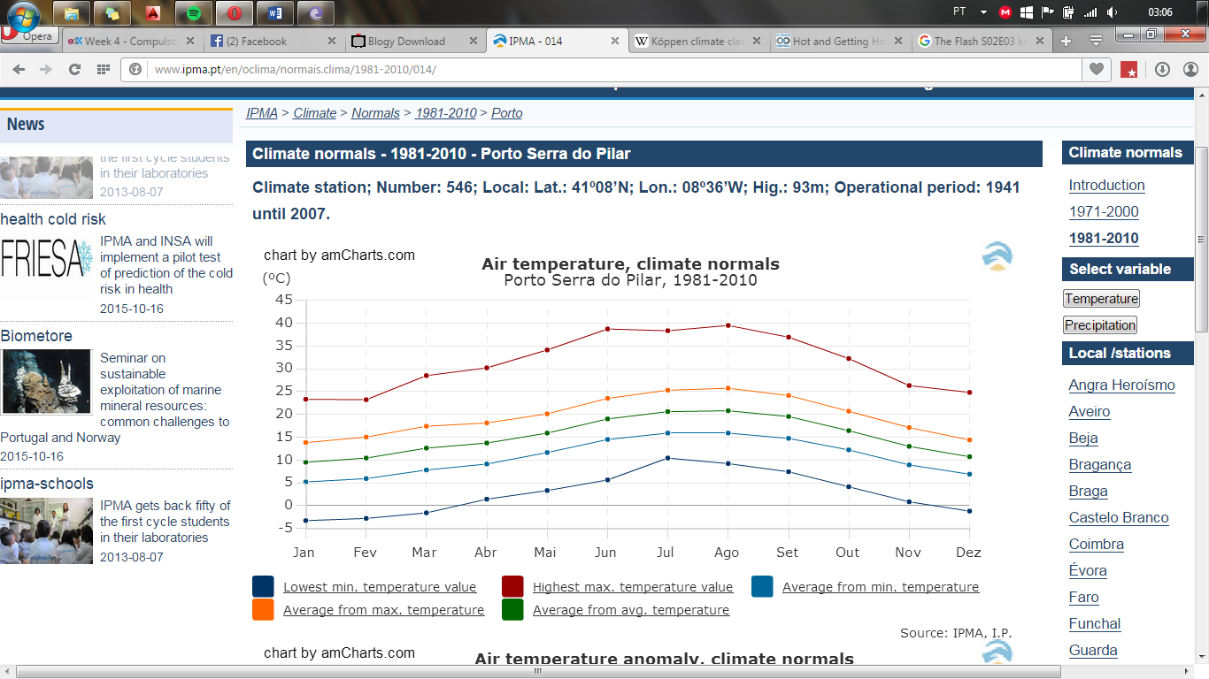Select the 1981-2010 sidebar link
Viewport: 1209px width, 679px height.
1104,238
